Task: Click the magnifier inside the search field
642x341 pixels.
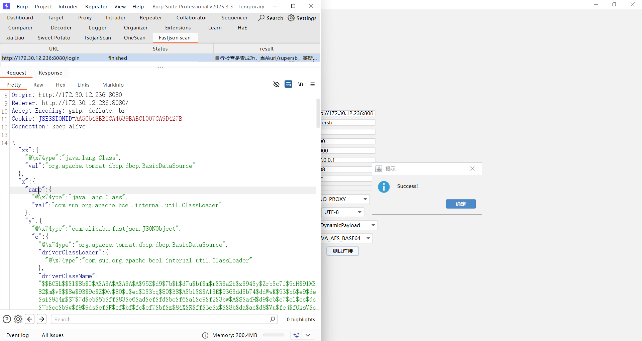Action: click(272, 319)
